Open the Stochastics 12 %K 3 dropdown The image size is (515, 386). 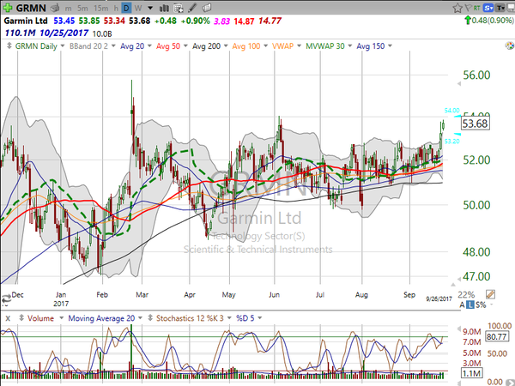[x=229, y=318]
